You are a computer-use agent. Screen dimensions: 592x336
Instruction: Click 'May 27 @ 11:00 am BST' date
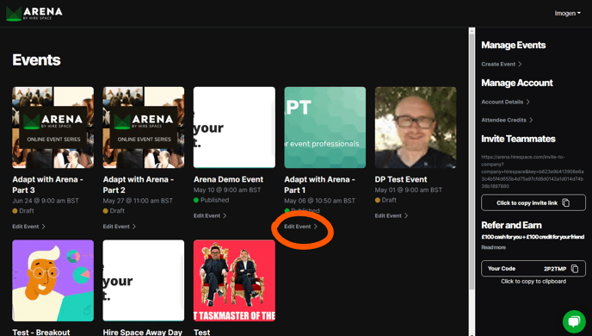[138, 201]
